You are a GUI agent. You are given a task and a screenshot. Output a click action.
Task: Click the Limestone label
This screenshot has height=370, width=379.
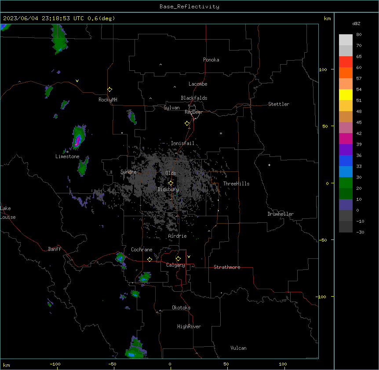(x=67, y=156)
